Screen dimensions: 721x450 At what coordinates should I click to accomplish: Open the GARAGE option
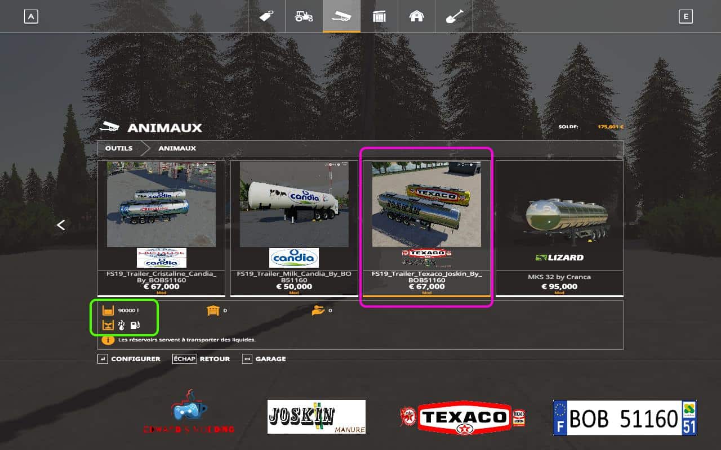click(264, 359)
